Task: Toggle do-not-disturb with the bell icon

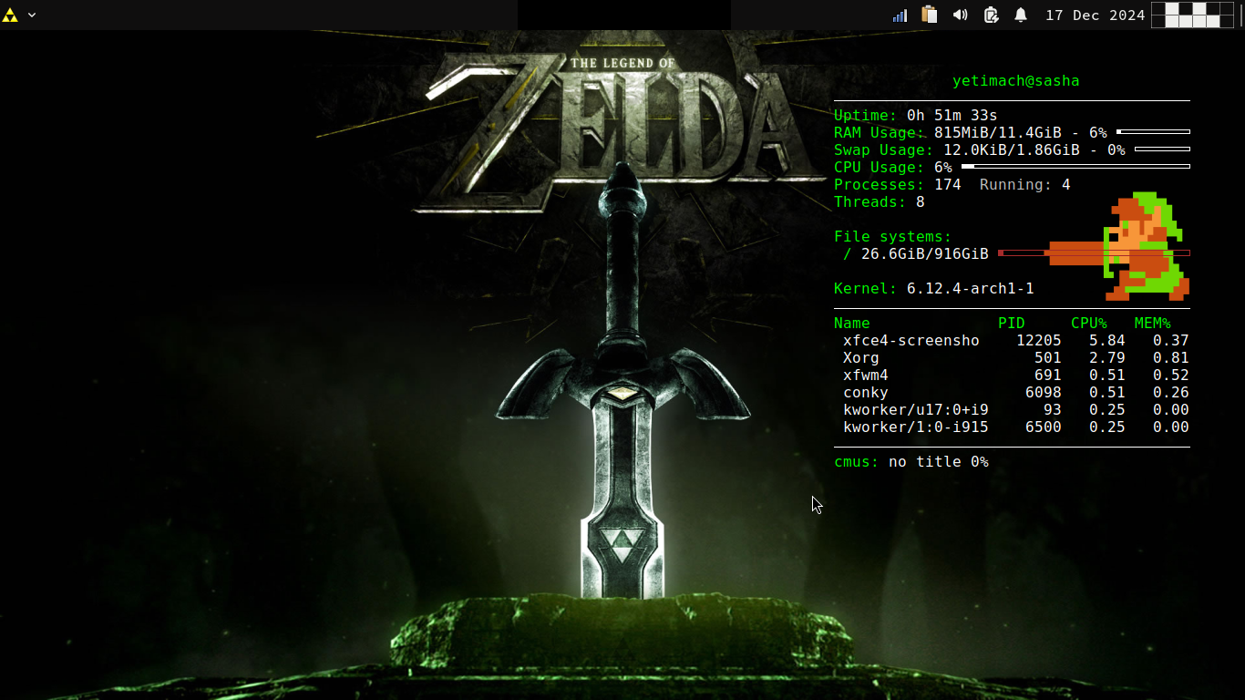Action: (1021, 15)
